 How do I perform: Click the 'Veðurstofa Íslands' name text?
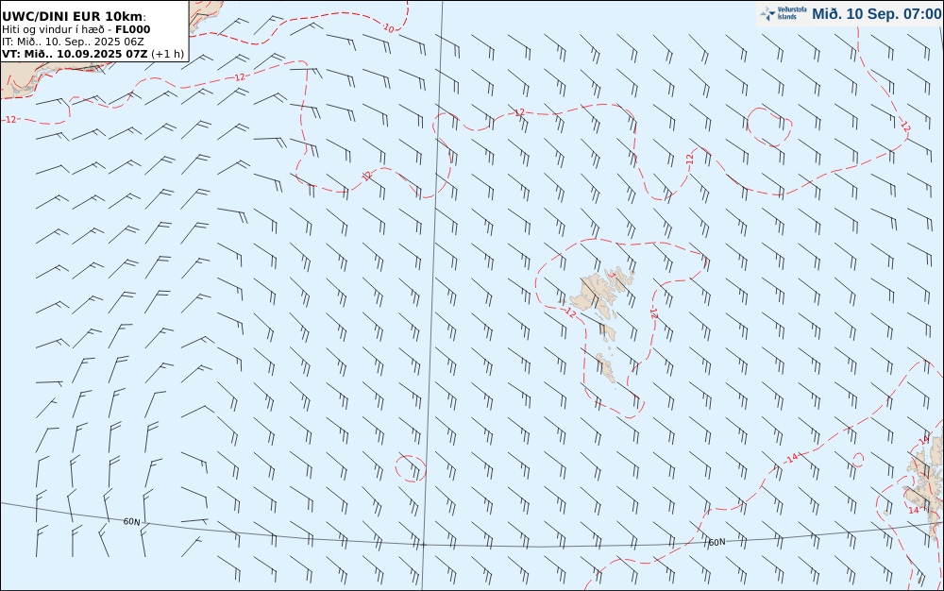792,13
